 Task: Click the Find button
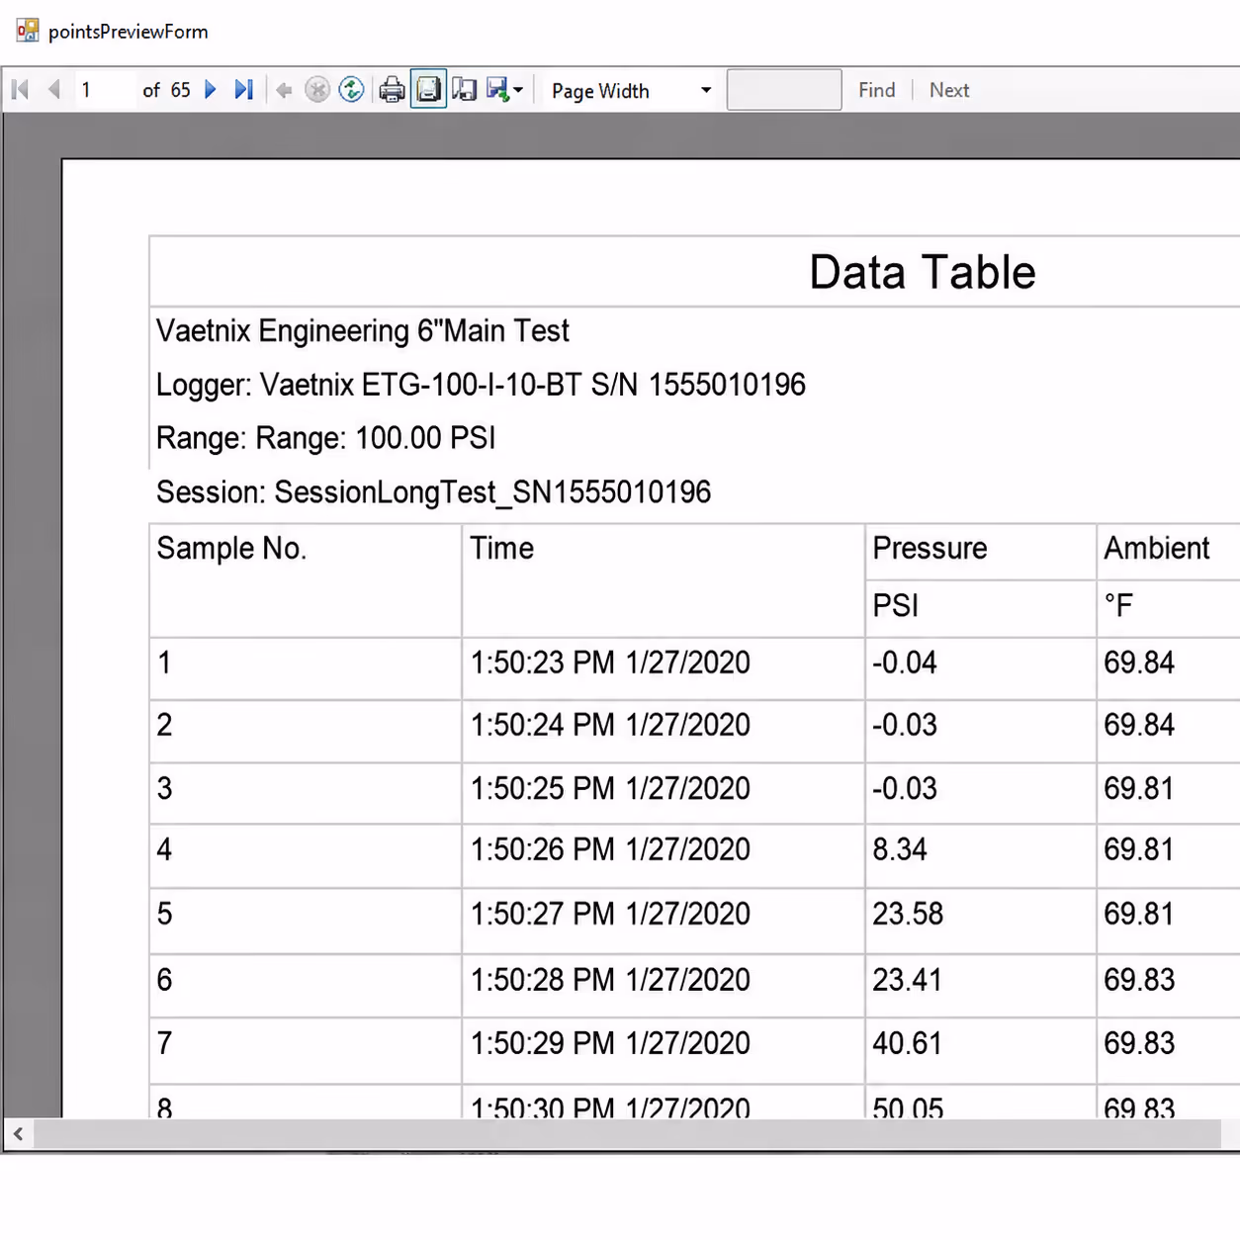(x=877, y=90)
